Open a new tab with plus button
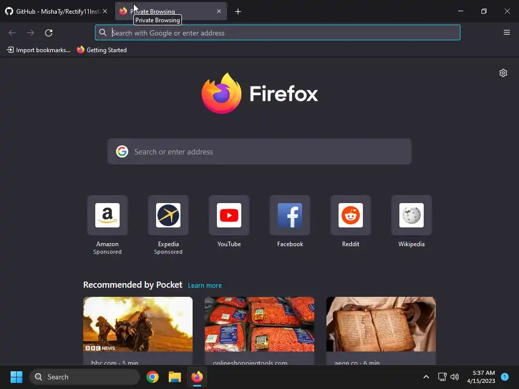The width and height of the screenshot is (519, 389). point(238,12)
